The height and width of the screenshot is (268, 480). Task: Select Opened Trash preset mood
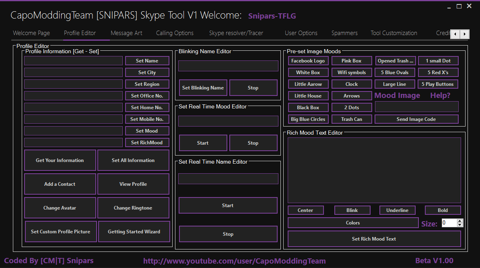(396, 61)
